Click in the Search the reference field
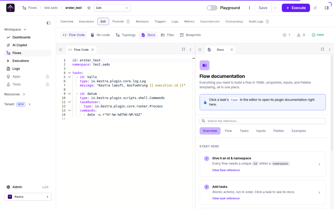 (263, 121)
